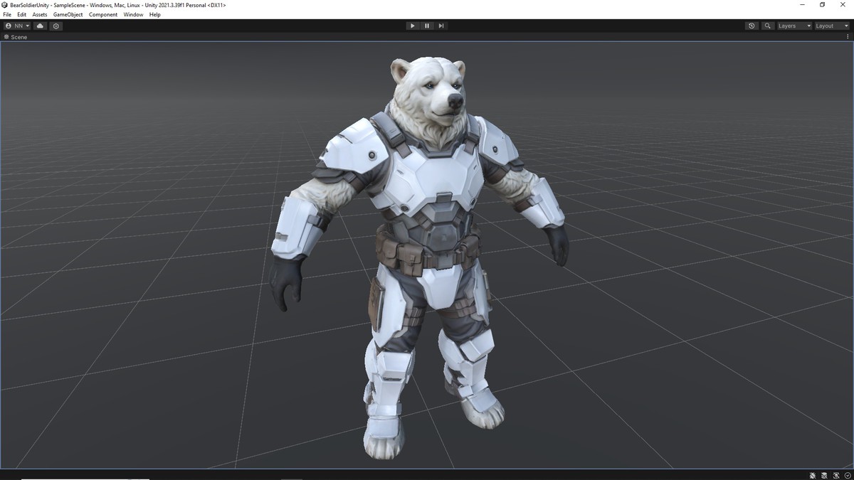Toggle Play mode
The image size is (854, 480).
click(413, 26)
